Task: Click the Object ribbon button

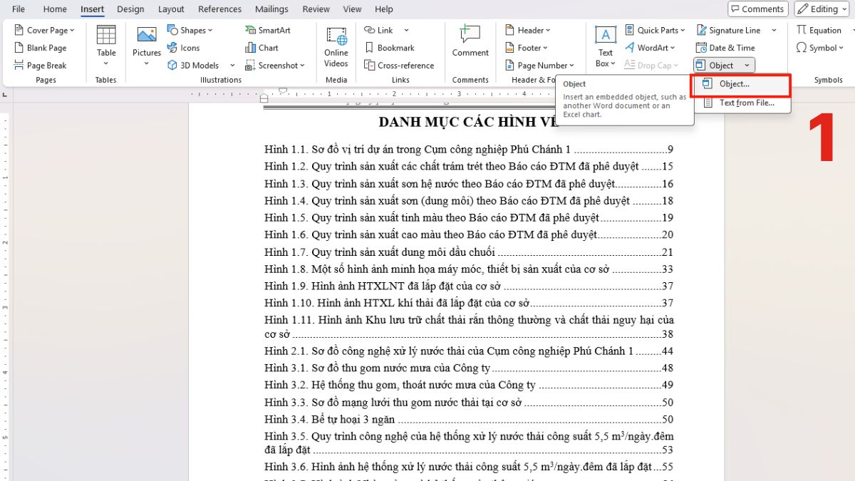Action: [716, 66]
